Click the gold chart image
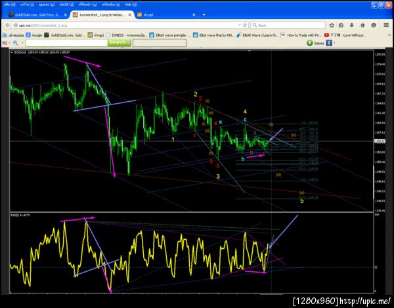The width and height of the screenshot is (394, 308). [x=197, y=172]
